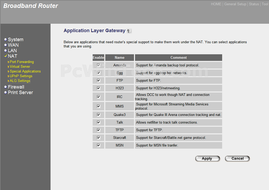Click the Application Layer Gateway heading
The height and width of the screenshot is (190, 269).
point(94,31)
